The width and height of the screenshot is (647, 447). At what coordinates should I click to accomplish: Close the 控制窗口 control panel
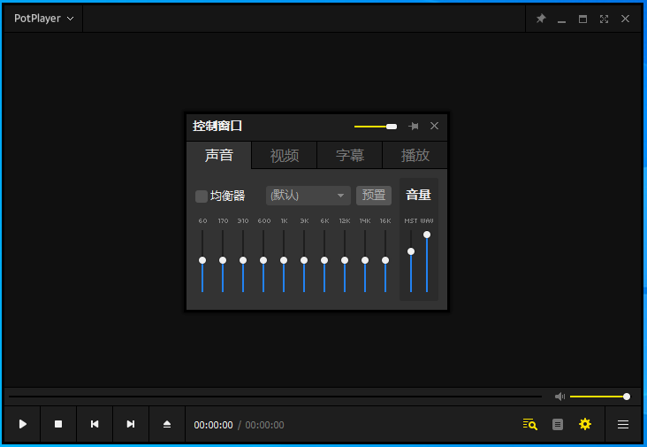pos(434,126)
